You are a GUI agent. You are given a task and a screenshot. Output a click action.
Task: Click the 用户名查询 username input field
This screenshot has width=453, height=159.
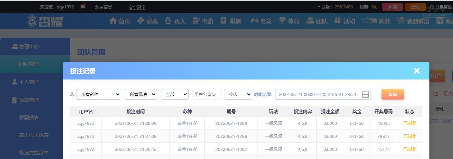pyautogui.click(x=206, y=94)
